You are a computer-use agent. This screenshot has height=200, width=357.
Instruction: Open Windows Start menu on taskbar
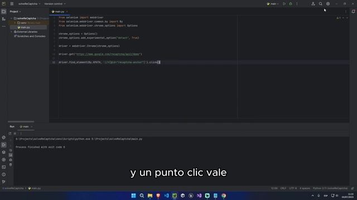(x=134, y=196)
